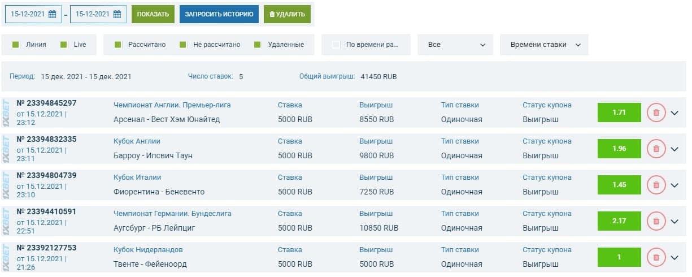
Task: Open calendar icon in end date field
Action: coord(117,14)
